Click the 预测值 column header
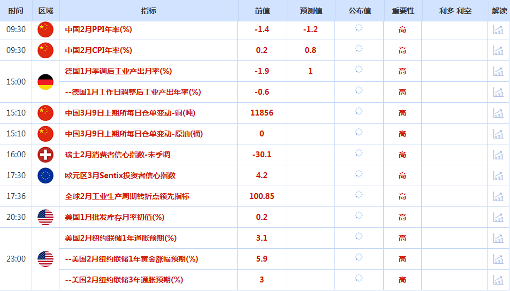Viewport: 510px width, 291px height. click(311, 11)
